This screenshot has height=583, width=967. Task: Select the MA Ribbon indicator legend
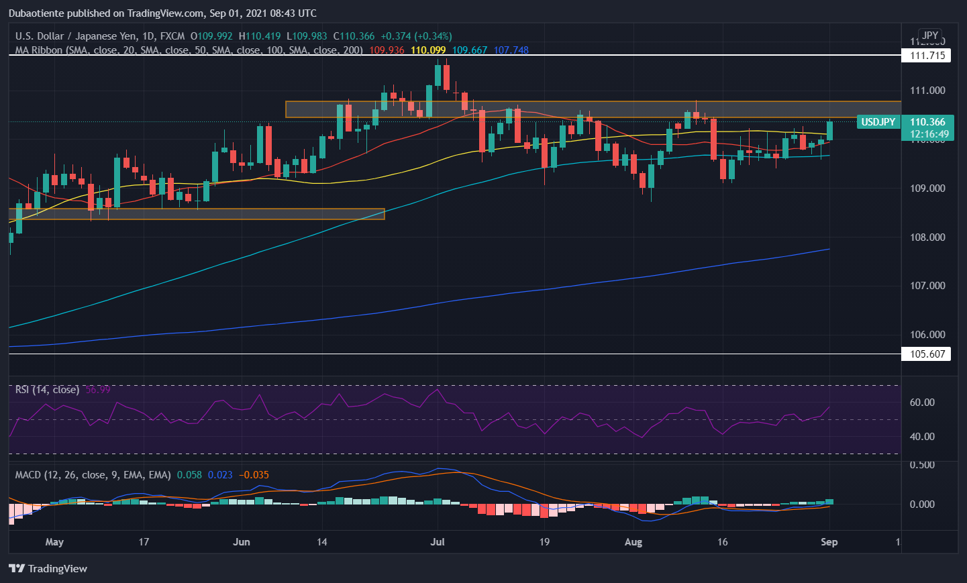click(x=189, y=50)
